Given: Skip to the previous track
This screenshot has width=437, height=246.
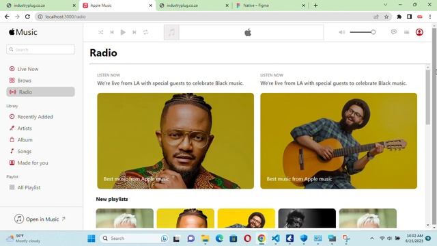Looking at the screenshot, I should coord(112,32).
